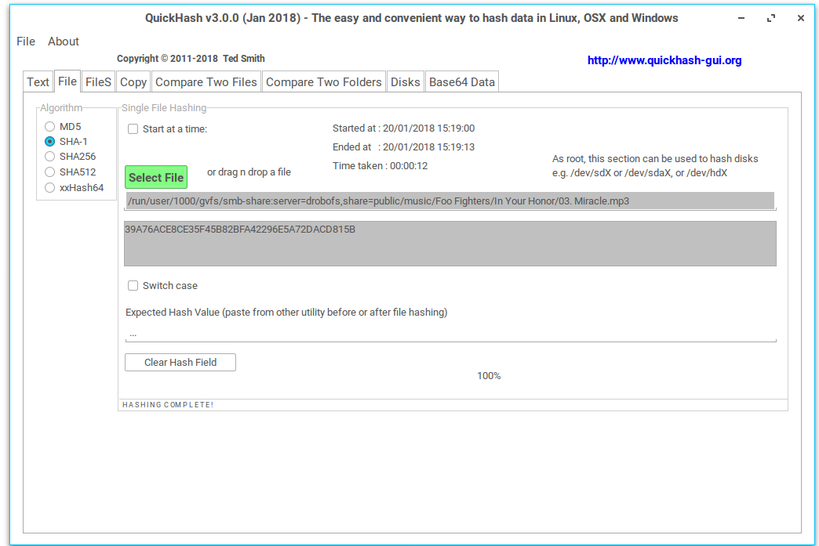Viewport: 819px width, 546px height.
Task: Click the green Select File button
Action: [156, 178]
